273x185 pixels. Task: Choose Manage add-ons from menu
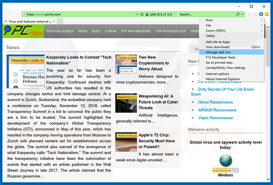232,52
